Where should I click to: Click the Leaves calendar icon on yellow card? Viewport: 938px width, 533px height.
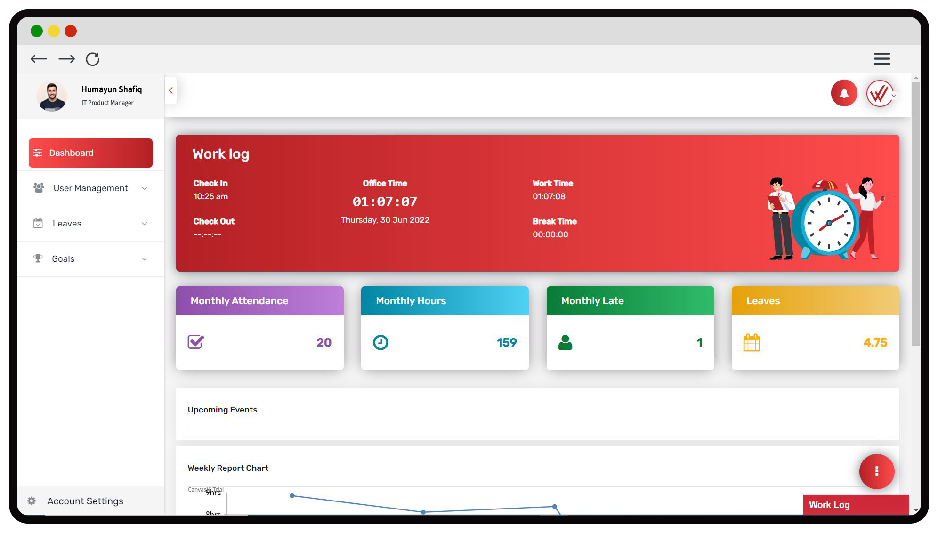tap(752, 342)
